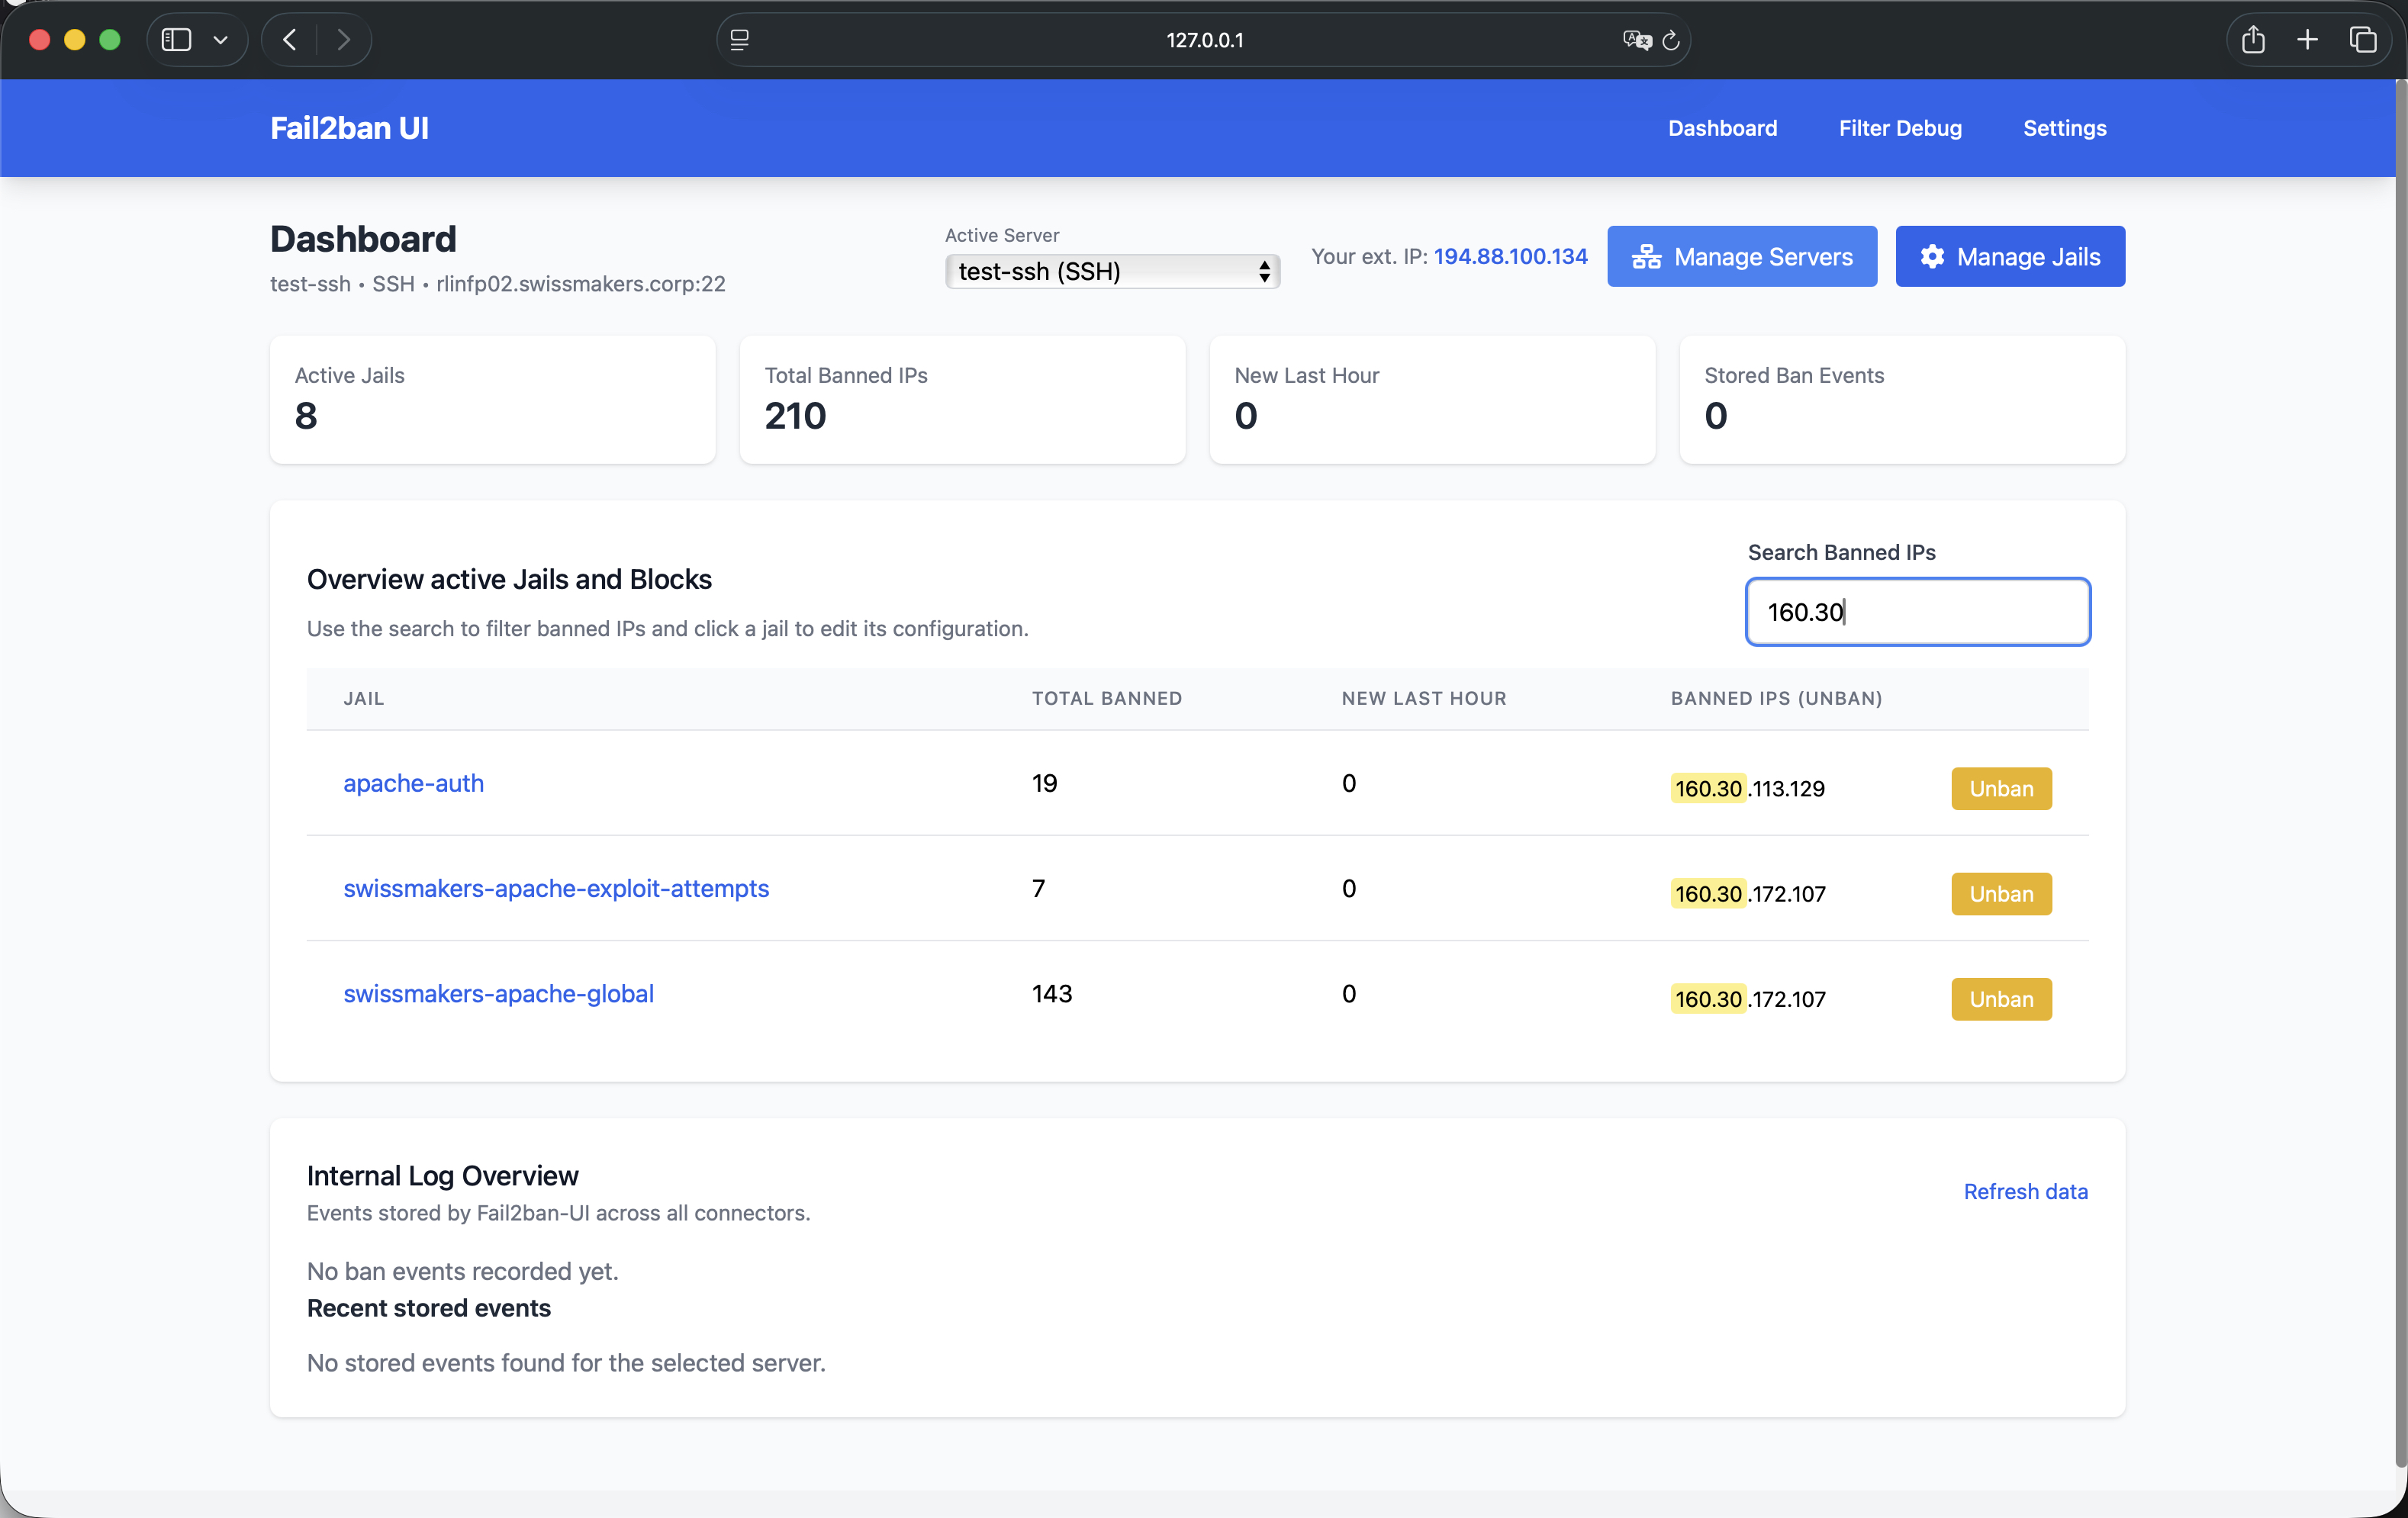This screenshot has height=1518, width=2408.
Task: Click the Manage Jails button
Action: (x=2009, y=257)
